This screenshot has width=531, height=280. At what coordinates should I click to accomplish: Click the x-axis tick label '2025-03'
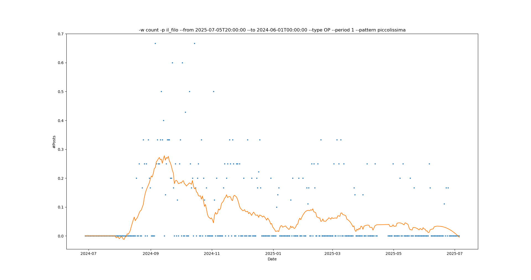(332, 253)
